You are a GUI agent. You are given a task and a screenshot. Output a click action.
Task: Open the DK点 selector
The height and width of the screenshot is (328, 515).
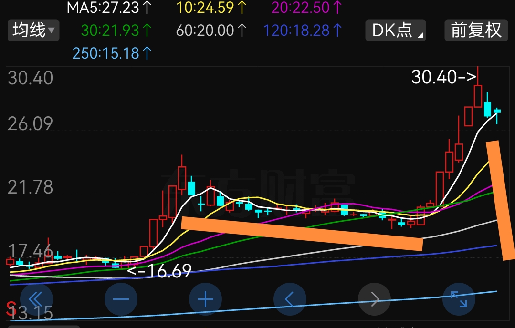pos(396,30)
